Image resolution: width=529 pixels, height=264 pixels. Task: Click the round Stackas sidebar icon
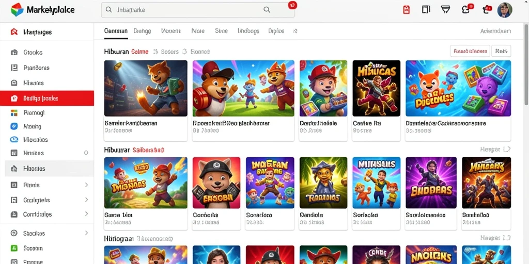pos(14,233)
